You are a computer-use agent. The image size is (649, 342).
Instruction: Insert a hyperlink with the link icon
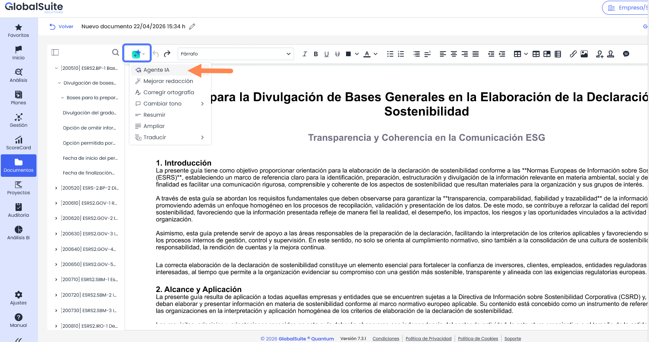[573, 54]
